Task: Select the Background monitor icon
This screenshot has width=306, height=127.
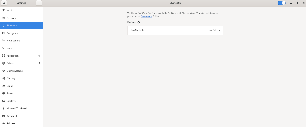Action: tap(4, 33)
